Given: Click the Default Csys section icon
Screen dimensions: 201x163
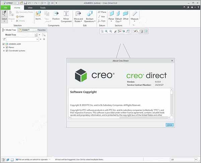Looking at the screenshot, I should click(118, 14).
